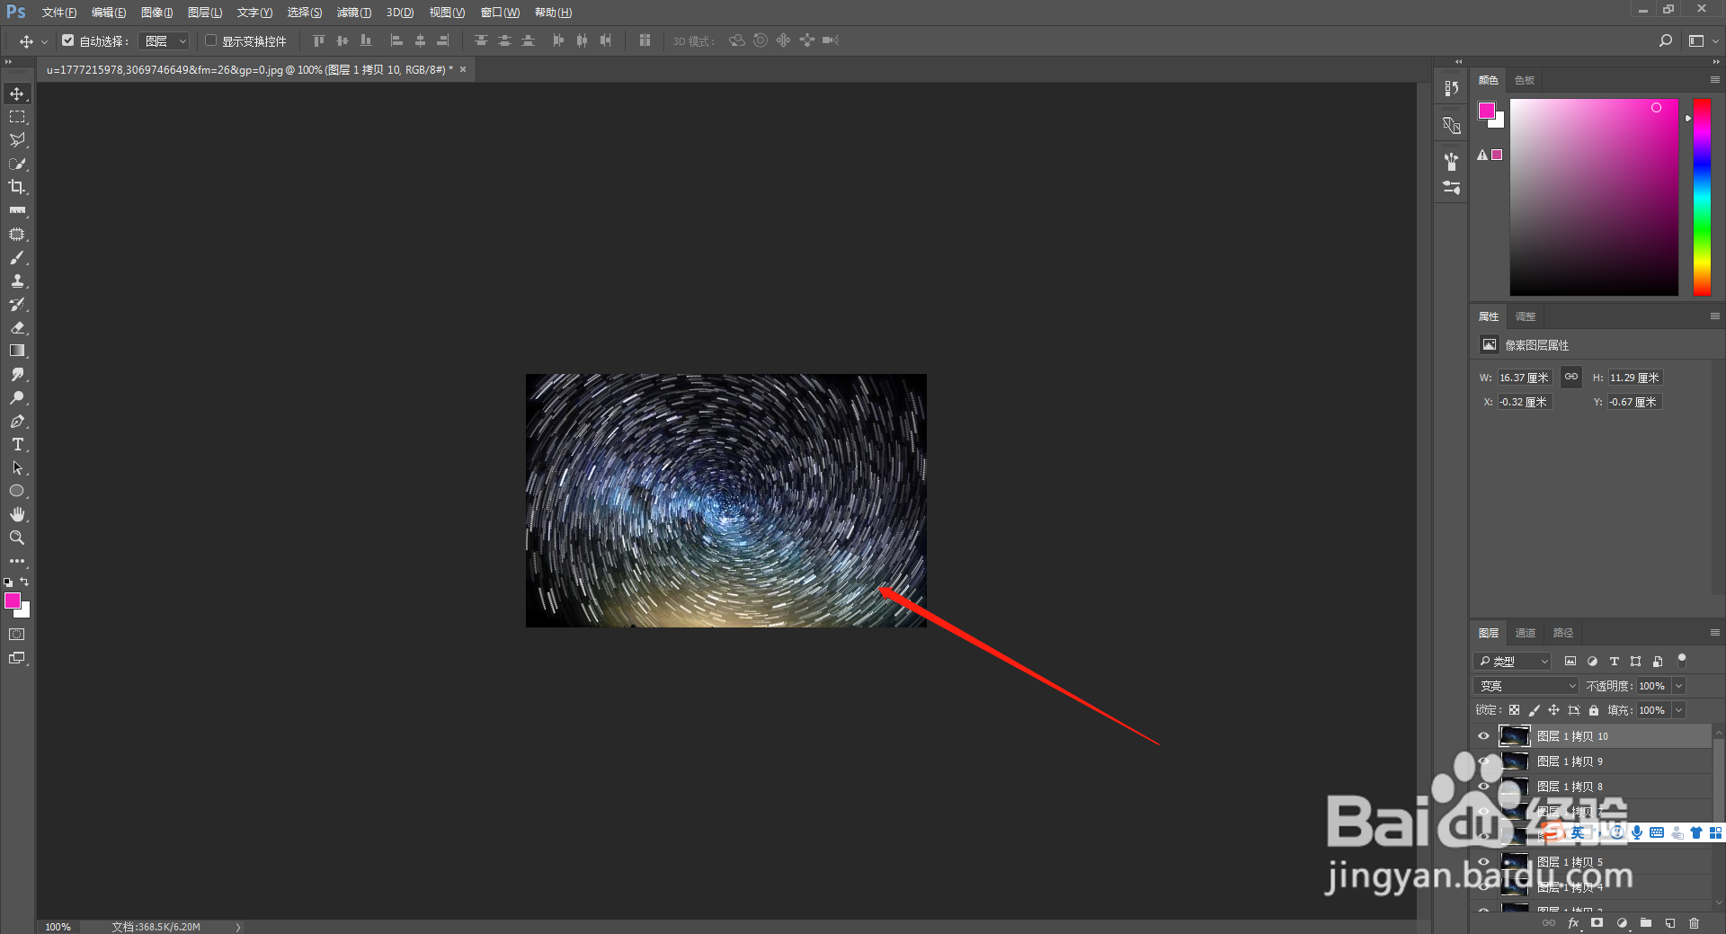1726x934 pixels.
Task: Select the Patch healing tool
Action: click(17, 234)
